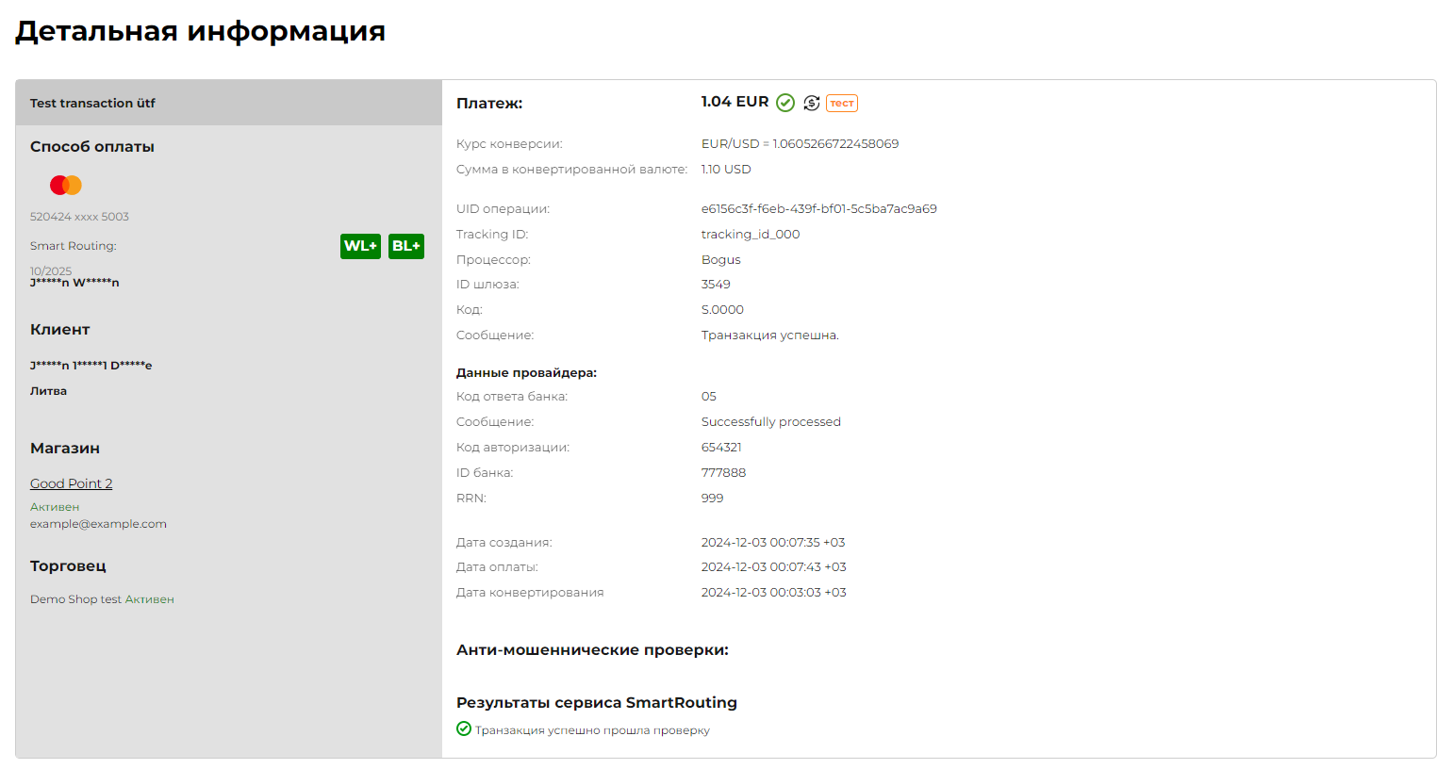This screenshot has height=769, width=1453.
Task: Click the Mastercard logo icon
Action: (x=66, y=185)
